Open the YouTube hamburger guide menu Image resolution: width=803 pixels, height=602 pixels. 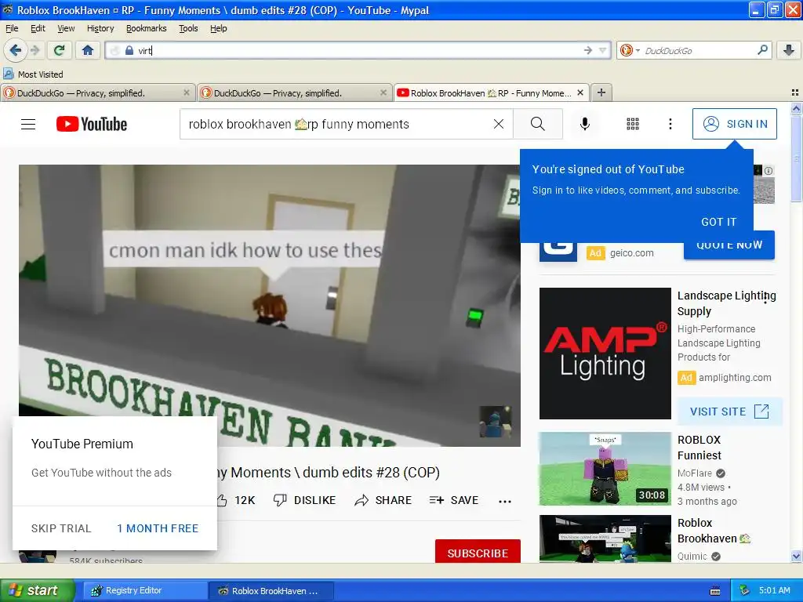pos(28,124)
